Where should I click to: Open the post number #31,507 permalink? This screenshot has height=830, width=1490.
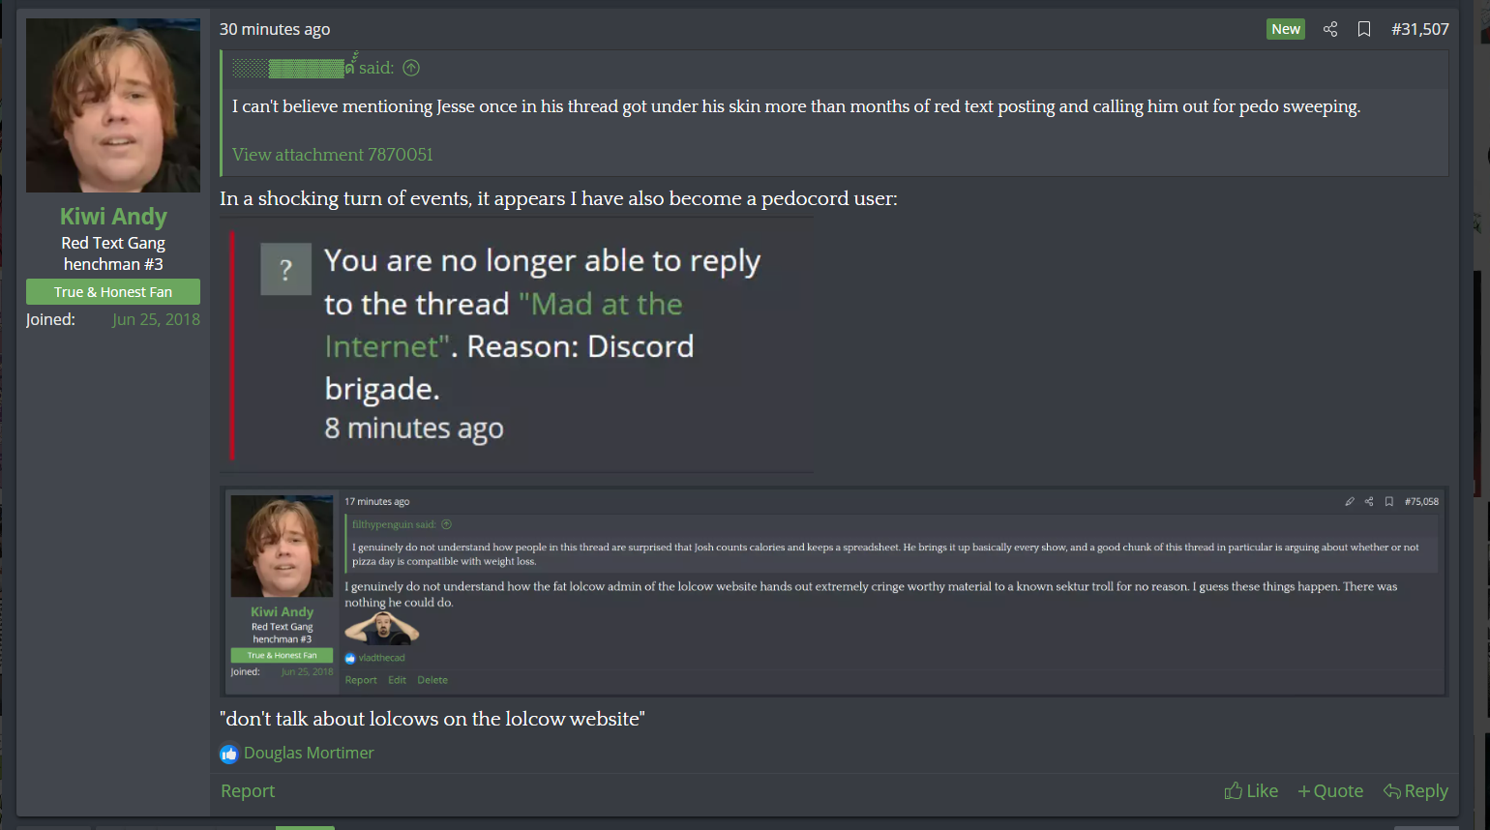click(1420, 29)
